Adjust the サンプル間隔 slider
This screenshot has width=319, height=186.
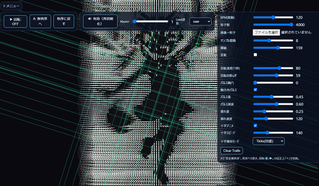tap(273, 40)
